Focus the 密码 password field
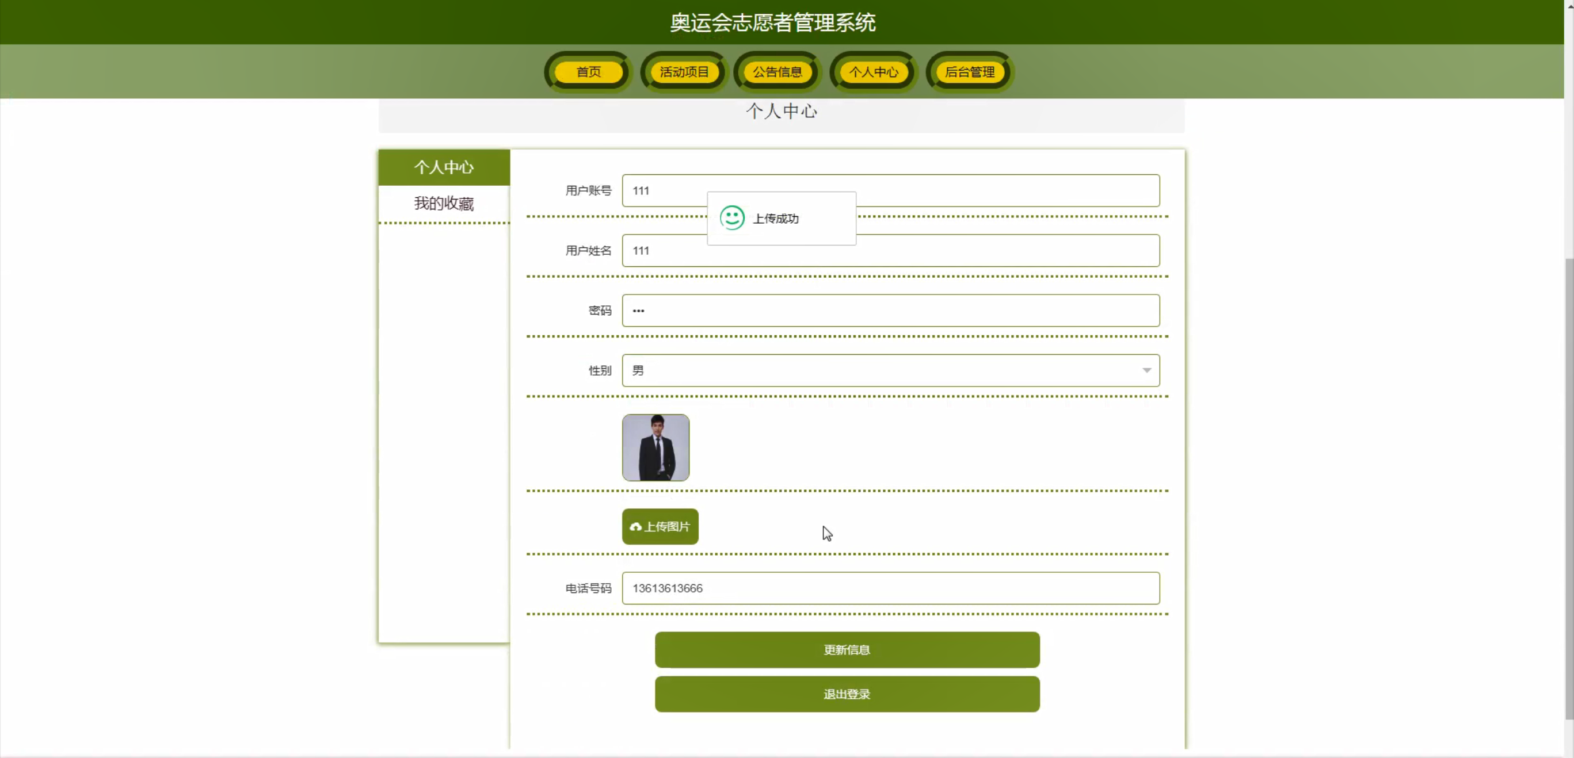This screenshot has width=1574, height=758. tap(890, 311)
